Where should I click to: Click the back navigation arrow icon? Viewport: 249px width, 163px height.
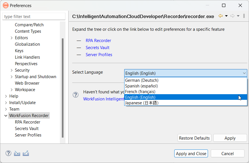(x=220, y=16)
